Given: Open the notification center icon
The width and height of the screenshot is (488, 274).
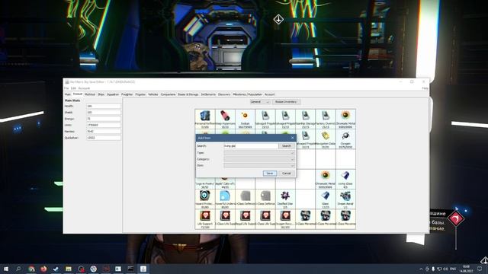Looking at the screenshot, I should tap(480, 269).
